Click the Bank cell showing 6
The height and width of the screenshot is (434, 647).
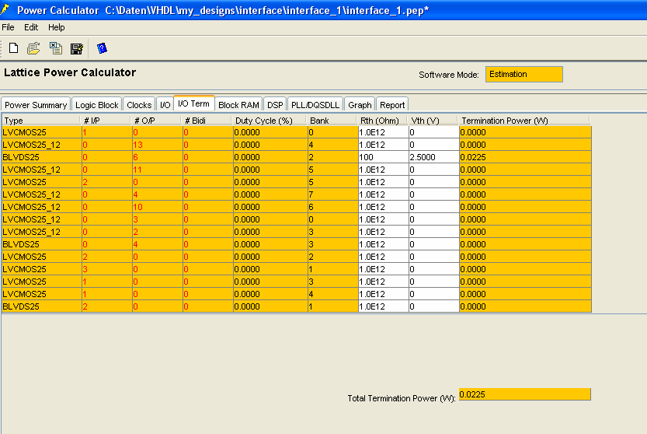[x=332, y=207]
